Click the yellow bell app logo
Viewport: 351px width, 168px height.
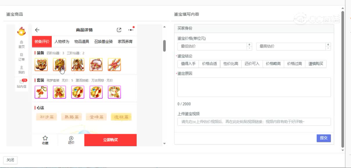(21, 31)
